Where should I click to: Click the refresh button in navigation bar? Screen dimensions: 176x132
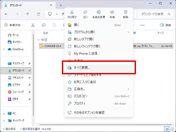point(39,14)
